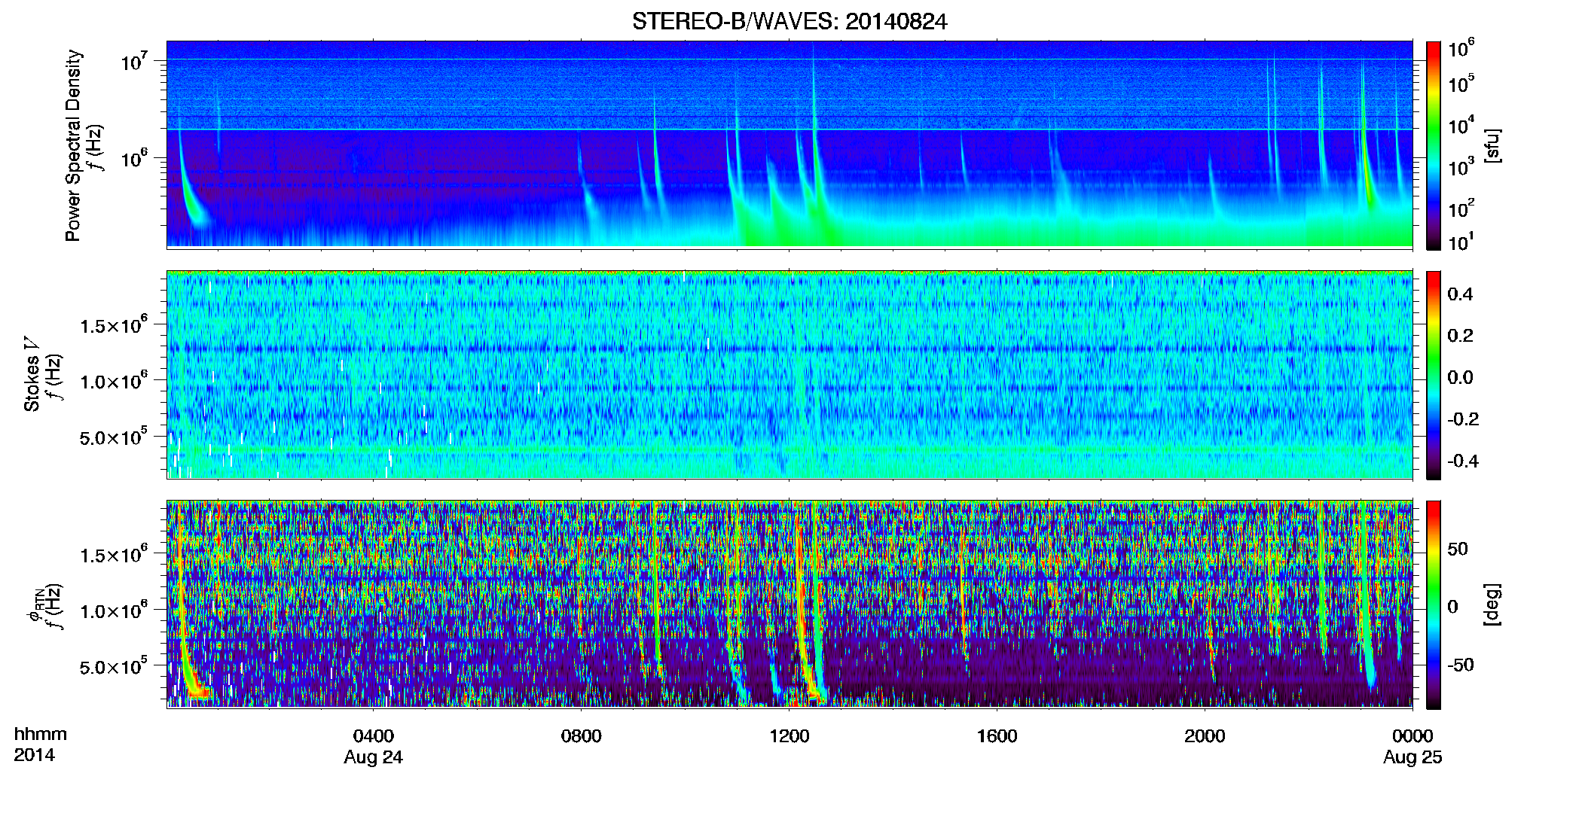The height and width of the screenshot is (813, 1579).
Task: Click the 1.5×10⁶ tick of Stokes V panel
Action: click(x=114, y=324)
